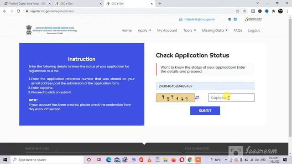The image size is (292, 164).
Task: Click the share page icon in address bar
Action: (x=237, y=11)
